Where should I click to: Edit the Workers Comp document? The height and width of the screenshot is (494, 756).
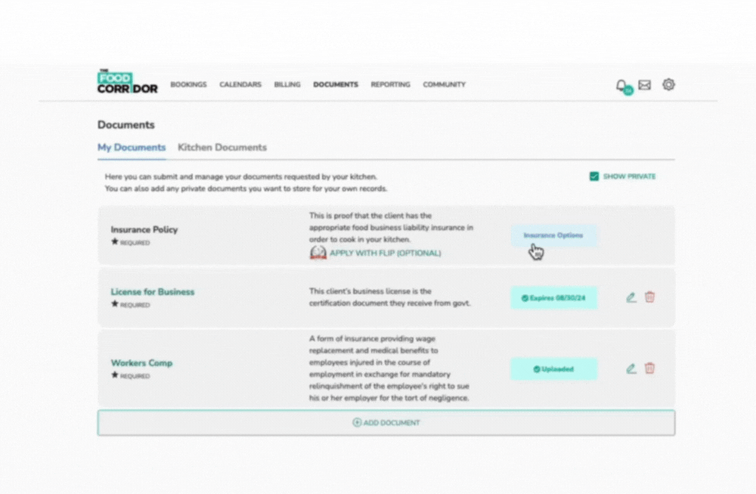631,369
